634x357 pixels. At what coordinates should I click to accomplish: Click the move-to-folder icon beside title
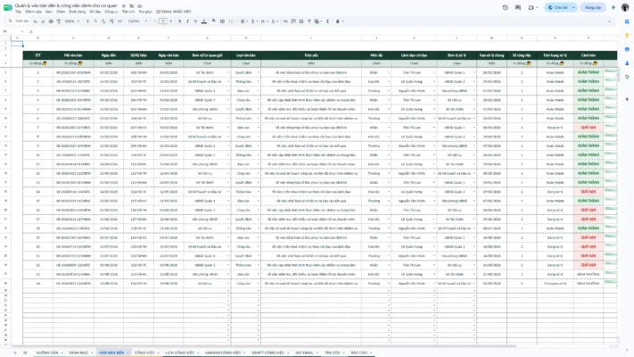pos(132,6)
